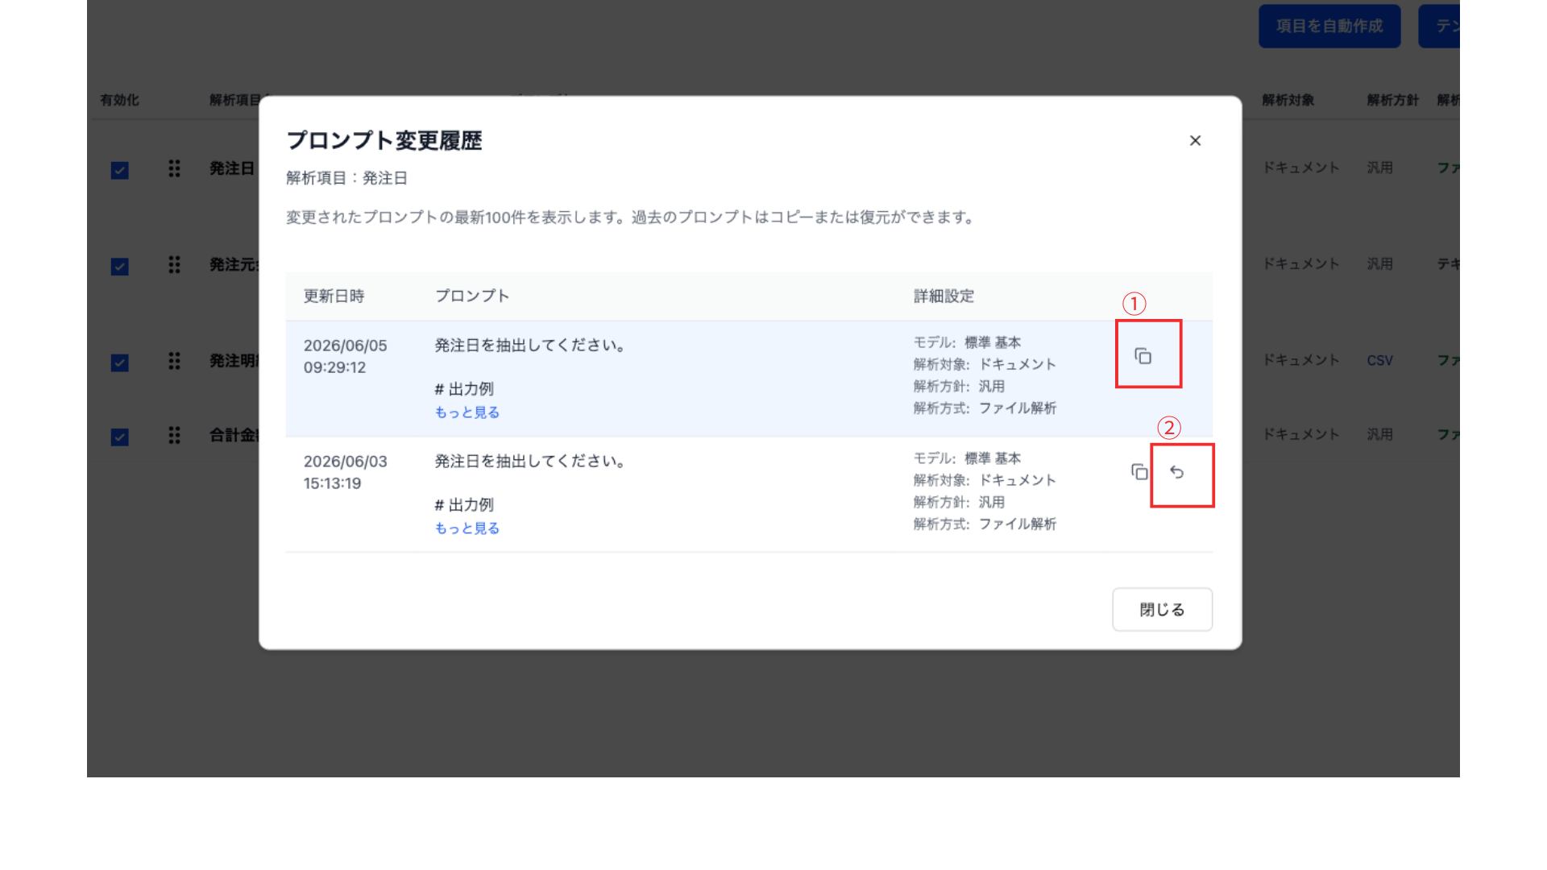1547x870 pixels.
Task: Toggle the 発注元 row checkbox
Action: [x=120, y=267]
